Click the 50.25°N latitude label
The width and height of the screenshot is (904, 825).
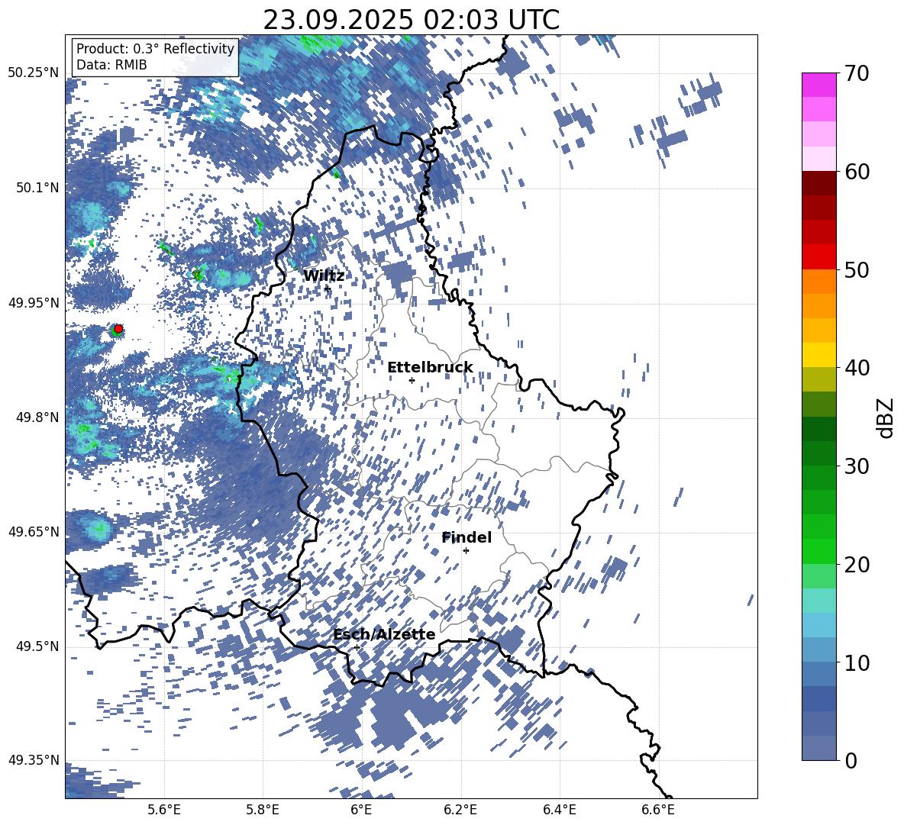click(x=34, y=73)
